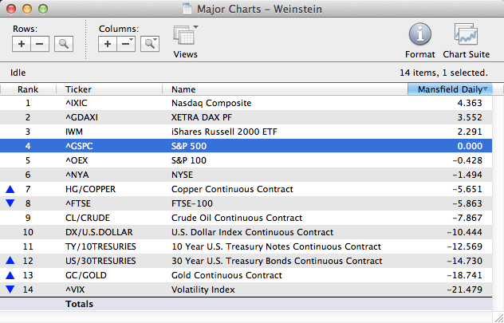
Task: Click the add column plus button
Action: point(108,44)
